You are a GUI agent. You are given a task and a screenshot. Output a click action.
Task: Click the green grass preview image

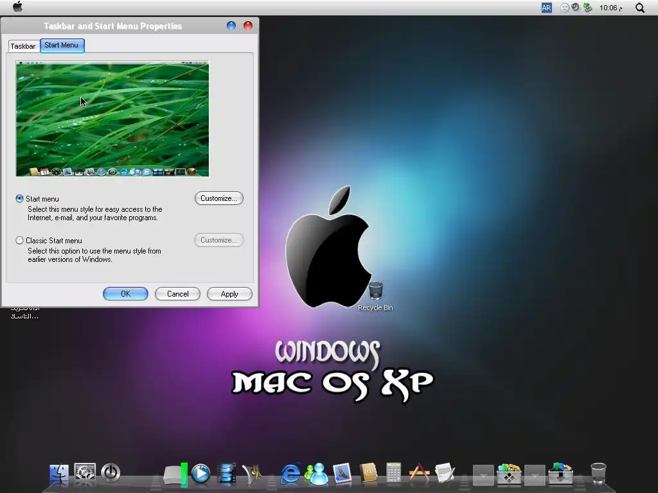pyautogui.click(x=112, y=119)
